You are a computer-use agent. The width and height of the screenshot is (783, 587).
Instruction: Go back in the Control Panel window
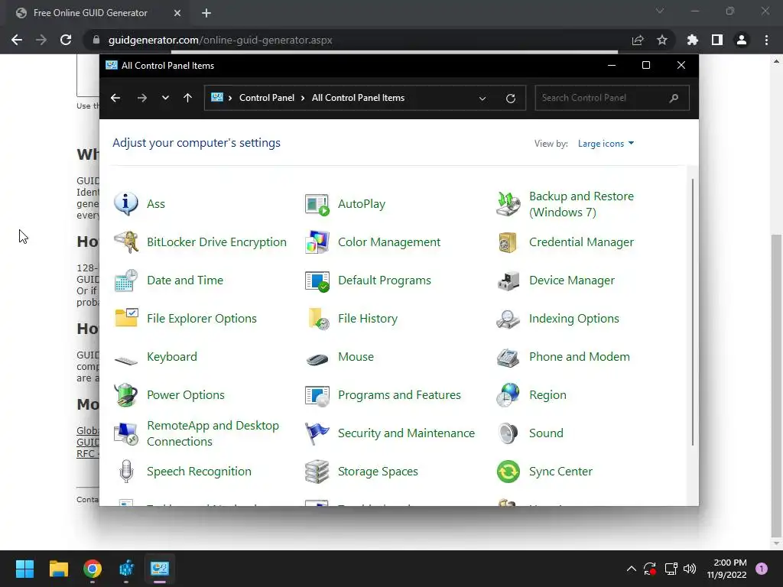tap(115, 98)
